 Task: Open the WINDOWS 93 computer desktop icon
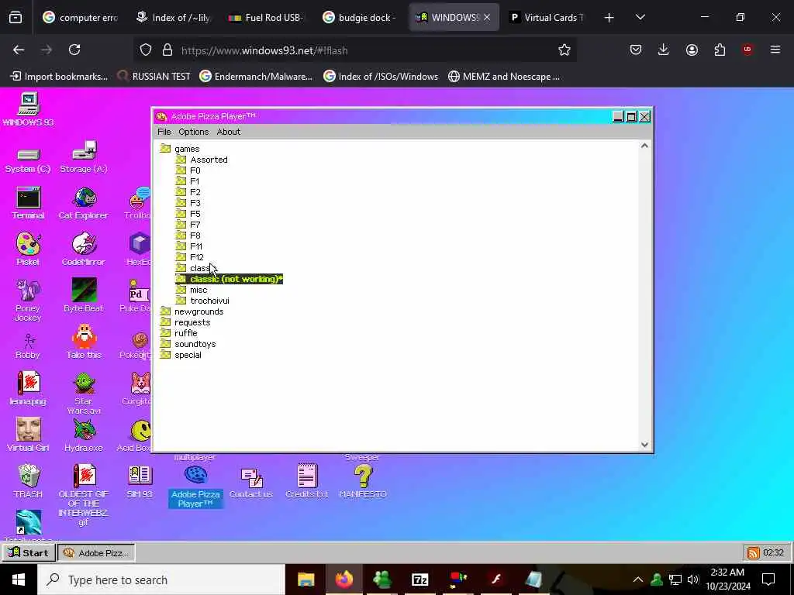(x=29, y=109)
